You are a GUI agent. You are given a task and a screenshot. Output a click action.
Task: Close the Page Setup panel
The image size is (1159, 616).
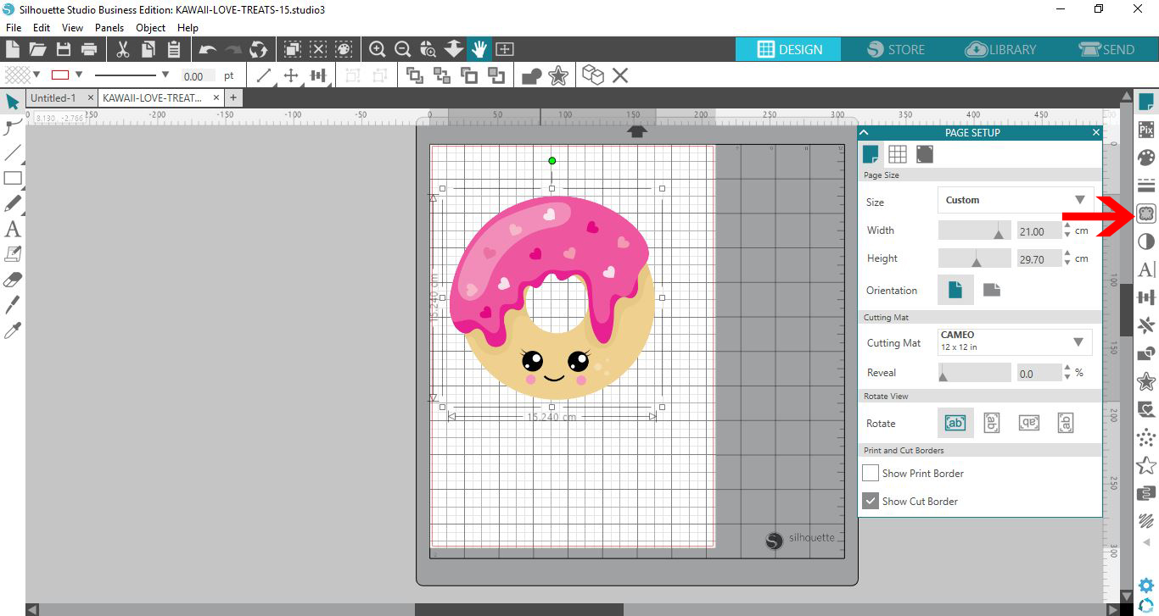click(x=1095, y=132)
